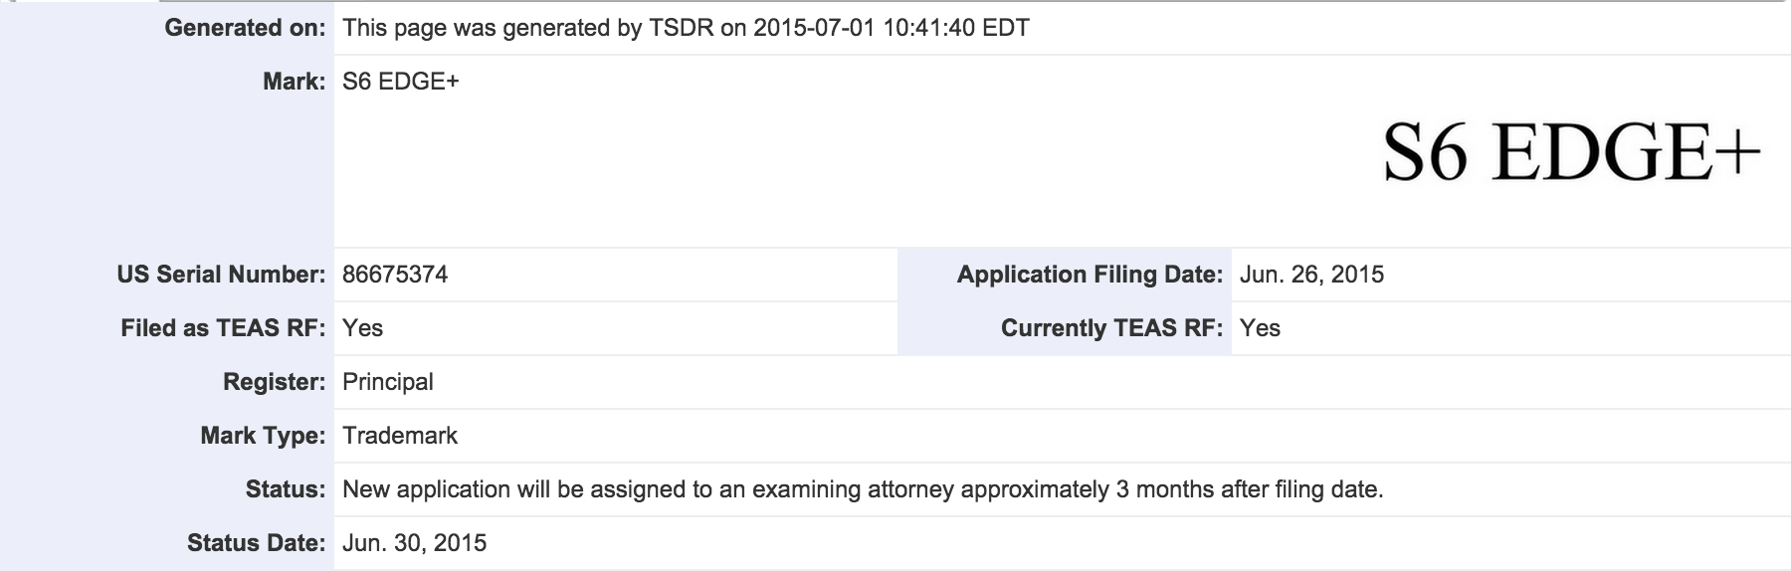The width and height of the screenshot is (1791, 571).
Task: Click the "Application Filing Date:" label
Action: tap(1090, 275)
